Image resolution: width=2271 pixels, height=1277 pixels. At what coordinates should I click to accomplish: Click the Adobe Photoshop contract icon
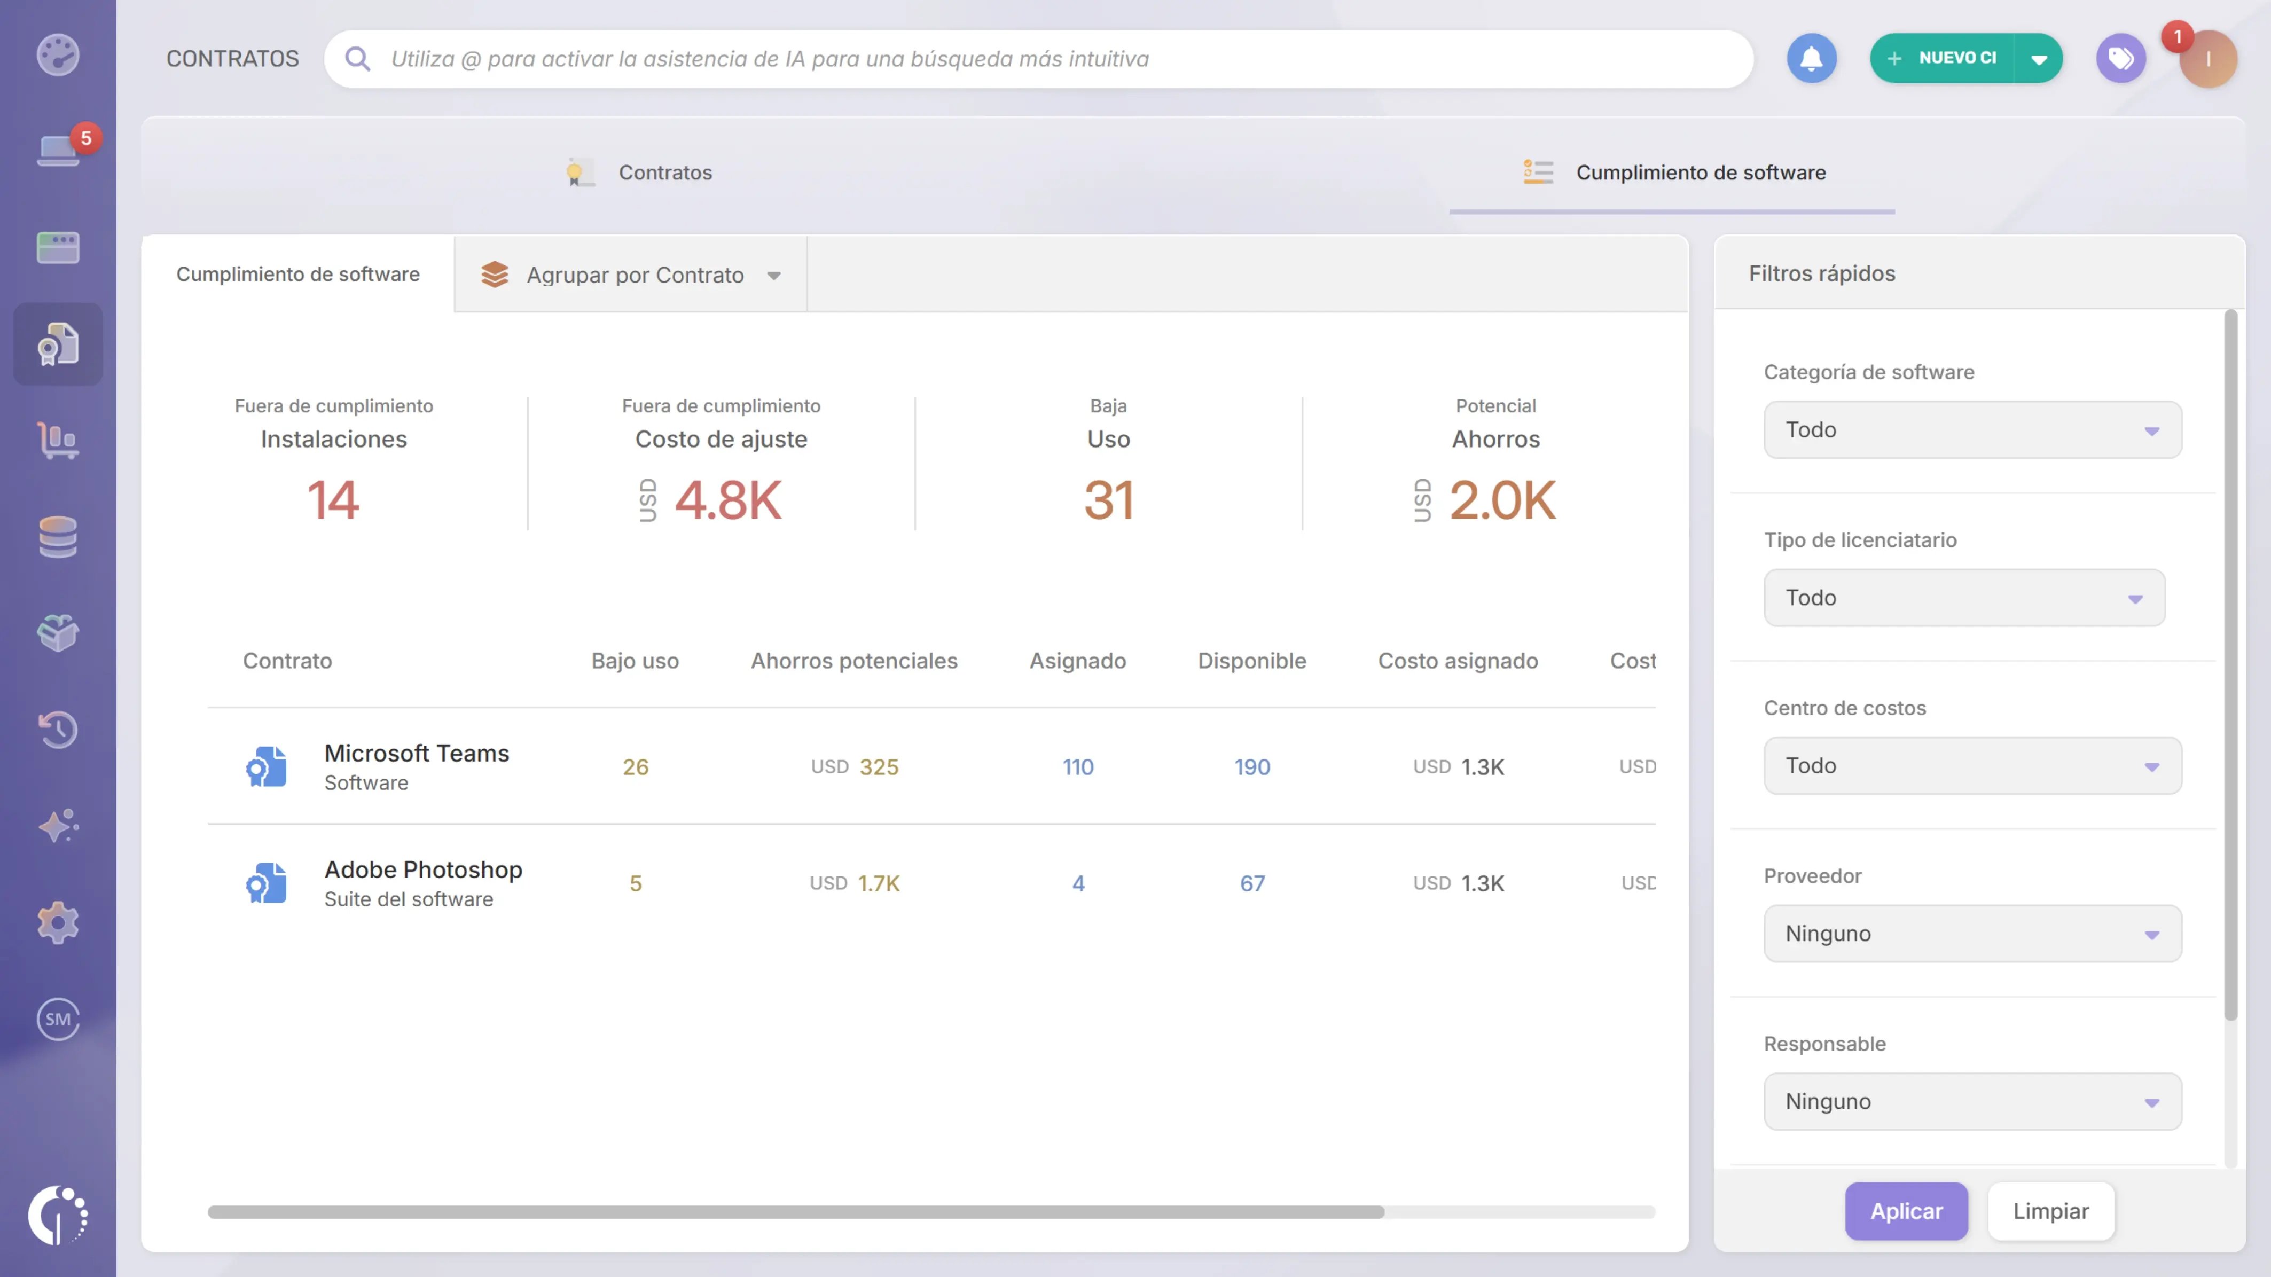pyautogui.click(x=266, y=883)
